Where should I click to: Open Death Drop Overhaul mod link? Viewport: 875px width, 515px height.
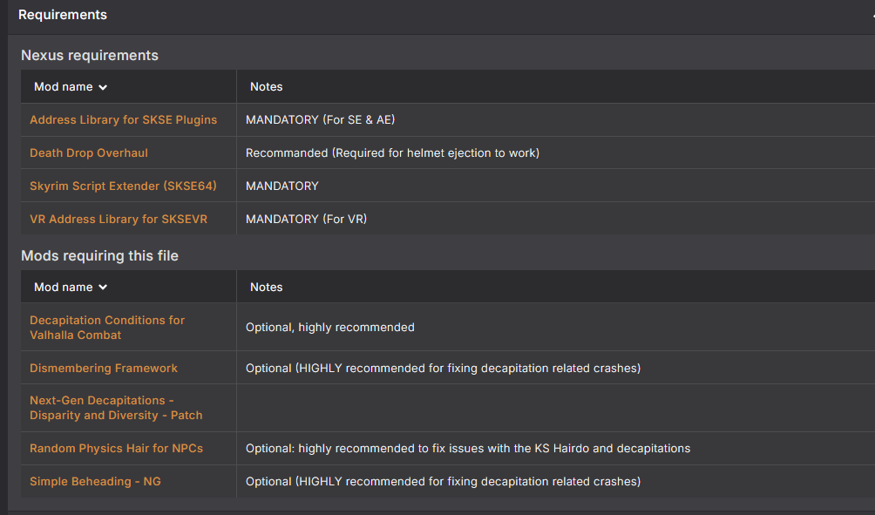point(89,152)
